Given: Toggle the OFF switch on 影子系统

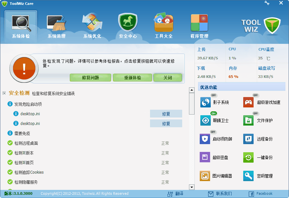Looking at the screenshot, I should [x=214, y=95].
